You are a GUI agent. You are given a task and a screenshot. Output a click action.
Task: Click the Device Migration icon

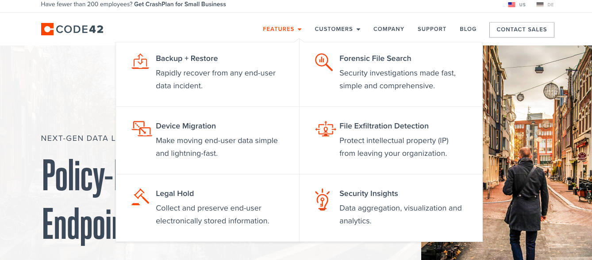(x=142, y=128)
